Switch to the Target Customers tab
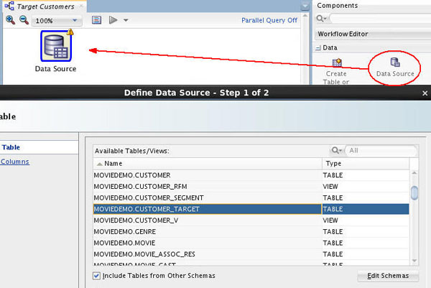This screenshot has height=288, width=431. 46,6
